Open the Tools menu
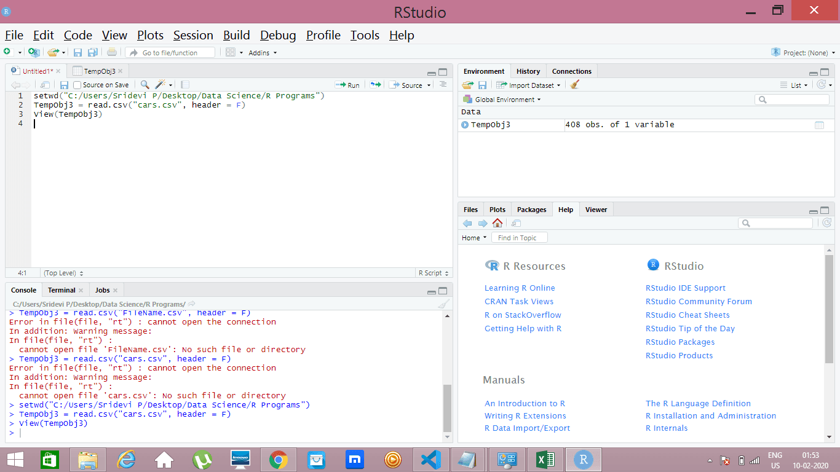840x472 pixels. pyautogui.click(x=365, y=35)
